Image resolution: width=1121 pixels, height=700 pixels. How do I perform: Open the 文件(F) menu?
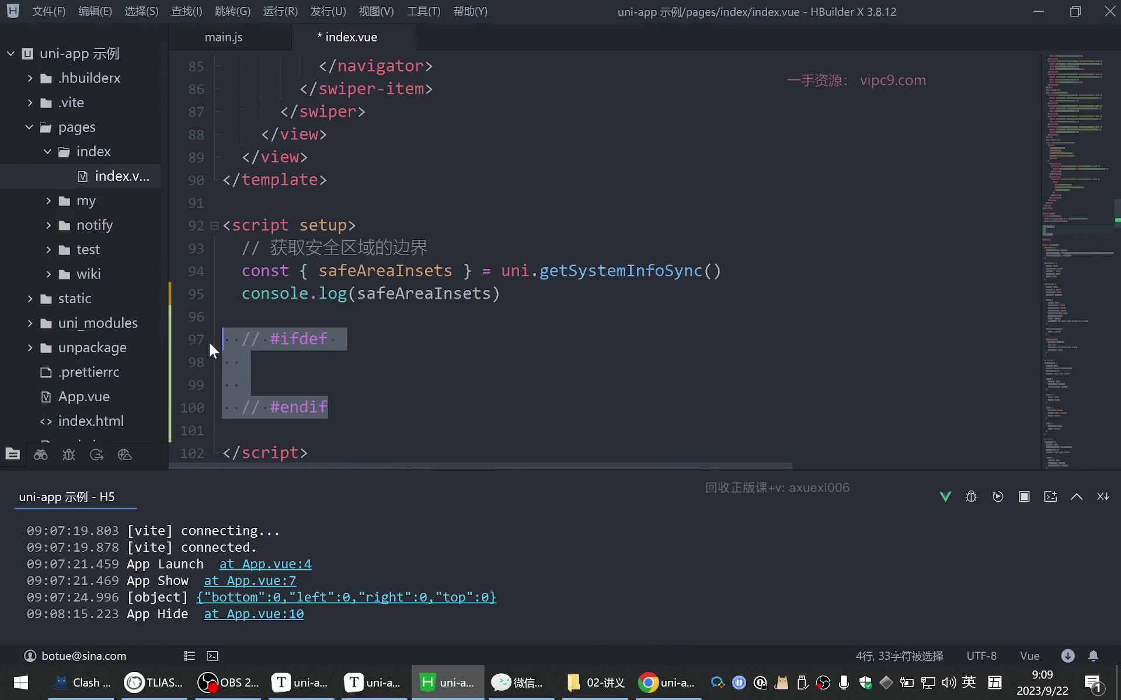(x=48, y=12)
